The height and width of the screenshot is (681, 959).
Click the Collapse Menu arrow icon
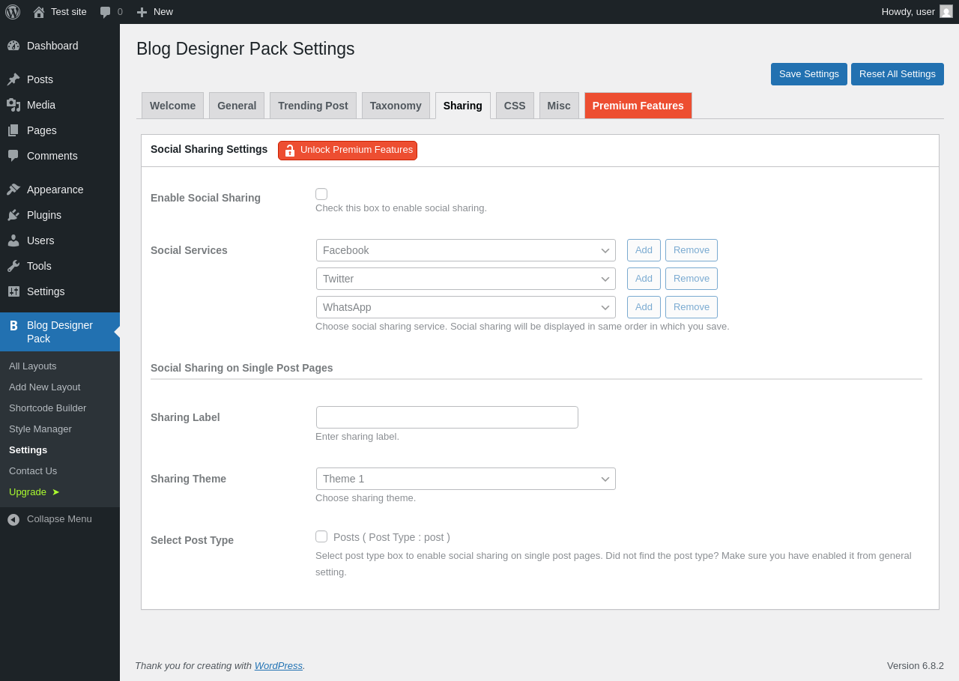click(x=13, y=519)
